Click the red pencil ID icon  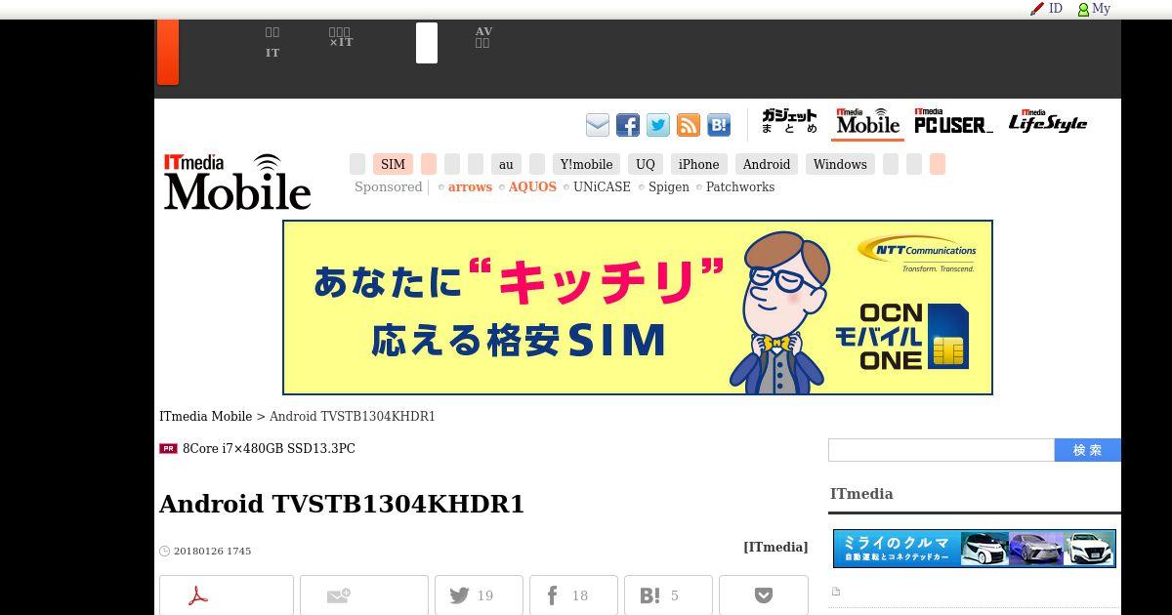pos(1037,9)
